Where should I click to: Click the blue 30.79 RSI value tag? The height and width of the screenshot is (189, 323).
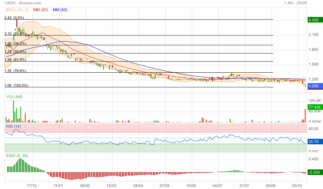click(315, 142)
